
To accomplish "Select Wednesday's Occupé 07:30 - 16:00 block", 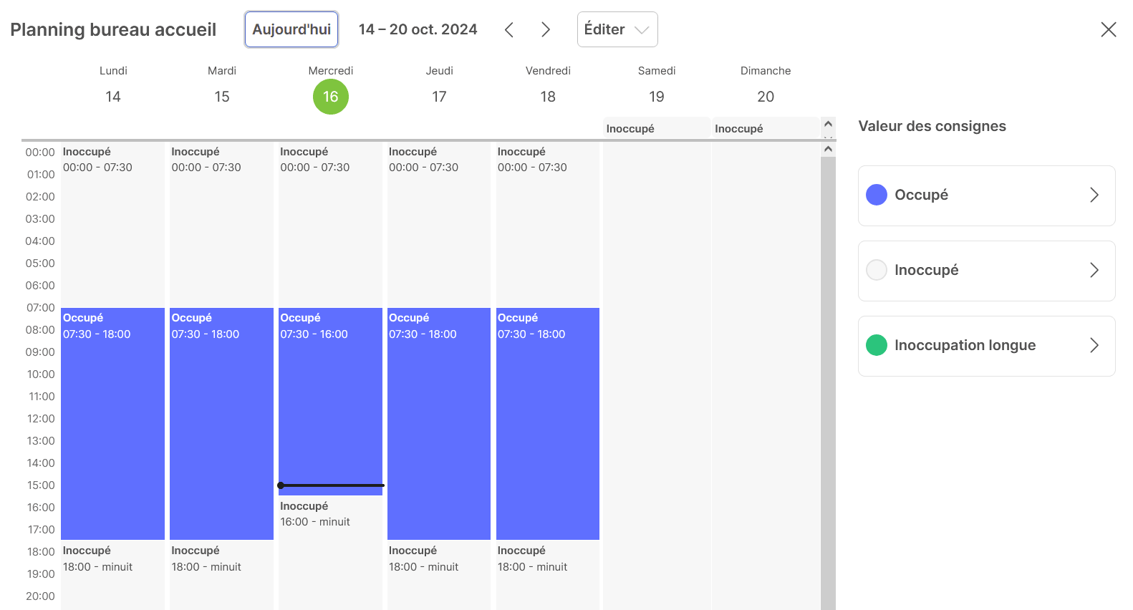I will tap(330, 401).
